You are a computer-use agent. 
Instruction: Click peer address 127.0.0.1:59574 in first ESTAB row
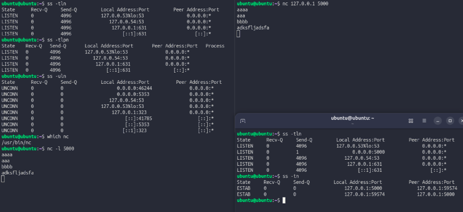point(437,188)
